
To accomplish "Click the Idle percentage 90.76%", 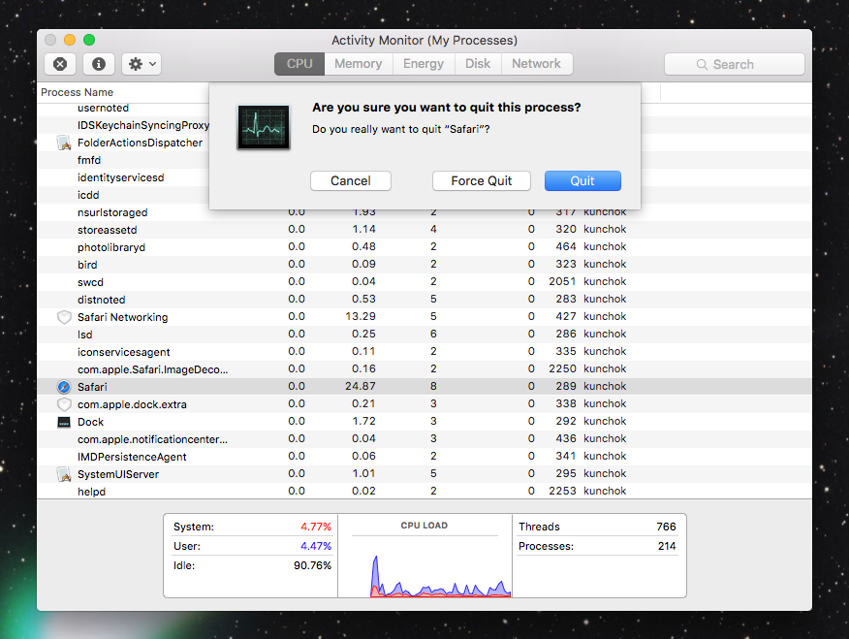I will 312,565.
